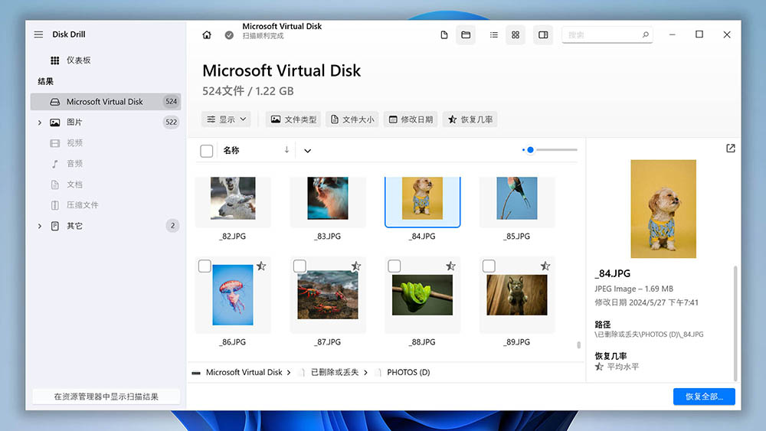Screen dimensions: 766x431
Task: Check the box for _86.JPG
Action: (205, 266)
